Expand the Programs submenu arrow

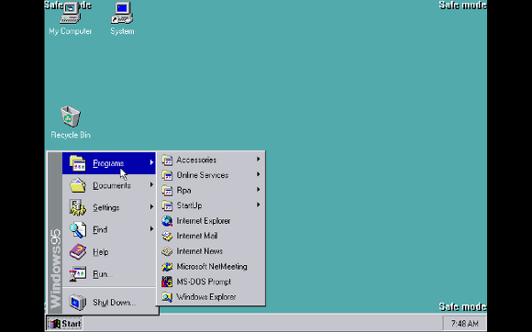point(151,162)
